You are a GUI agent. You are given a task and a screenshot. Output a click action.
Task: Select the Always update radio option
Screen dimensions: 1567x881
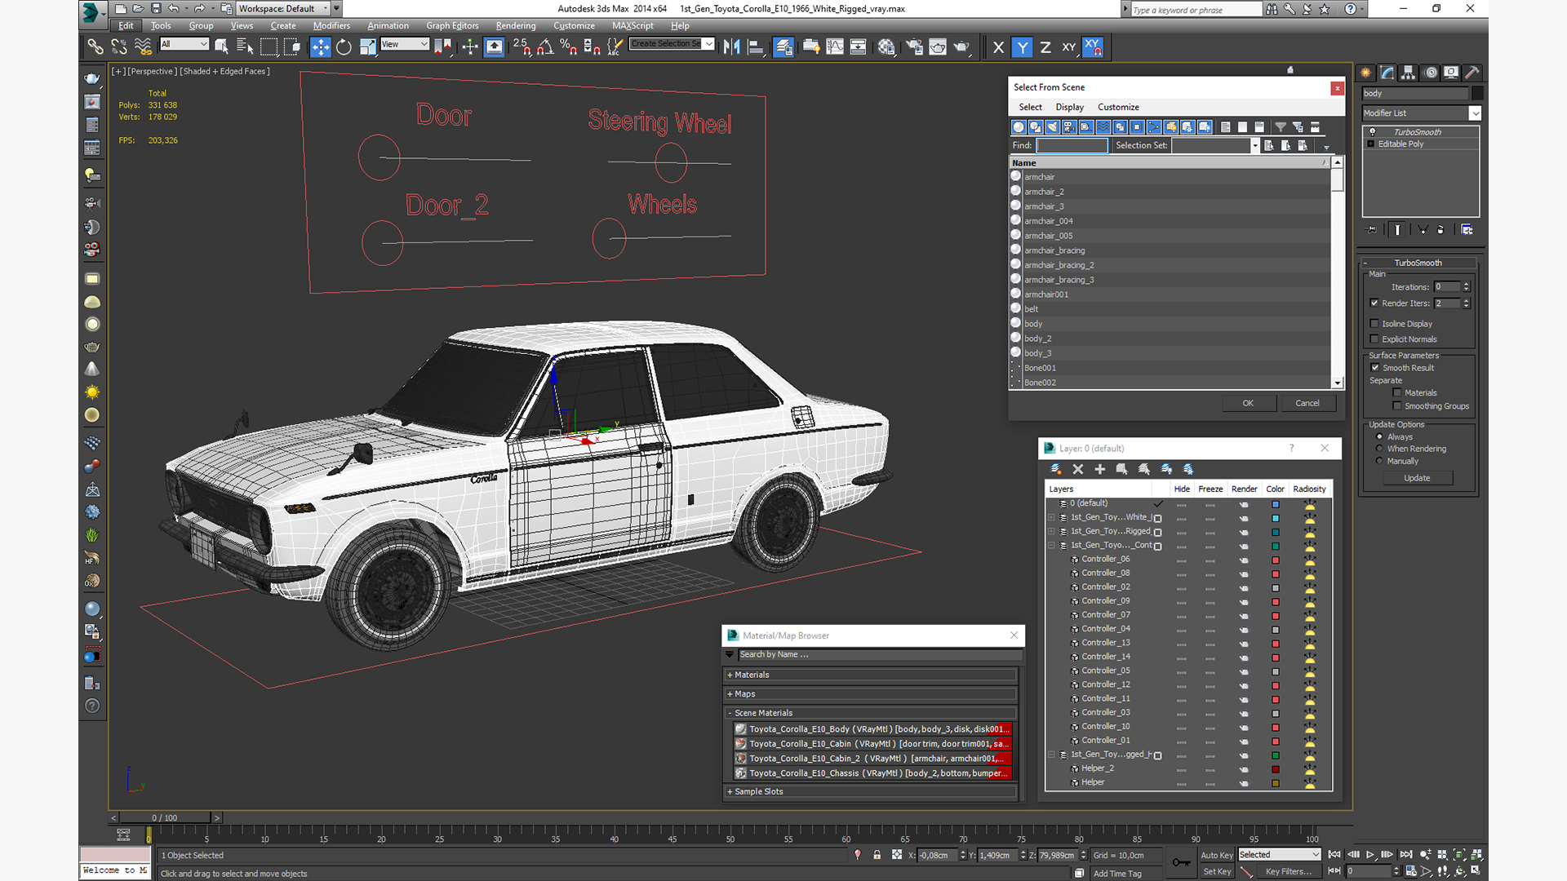click(x=1380, y=437)
